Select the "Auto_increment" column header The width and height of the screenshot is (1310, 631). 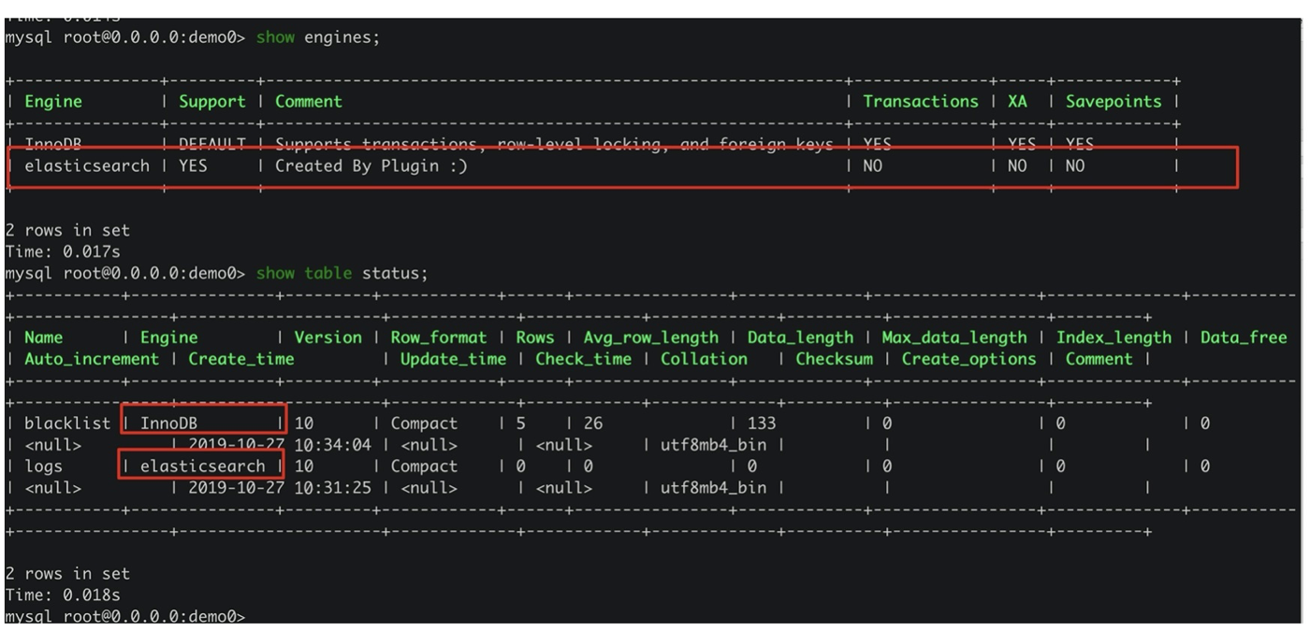pyautogui.click(x=92, y=359)
